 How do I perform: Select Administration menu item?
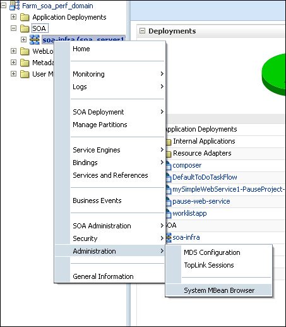[x=110, y=251]
